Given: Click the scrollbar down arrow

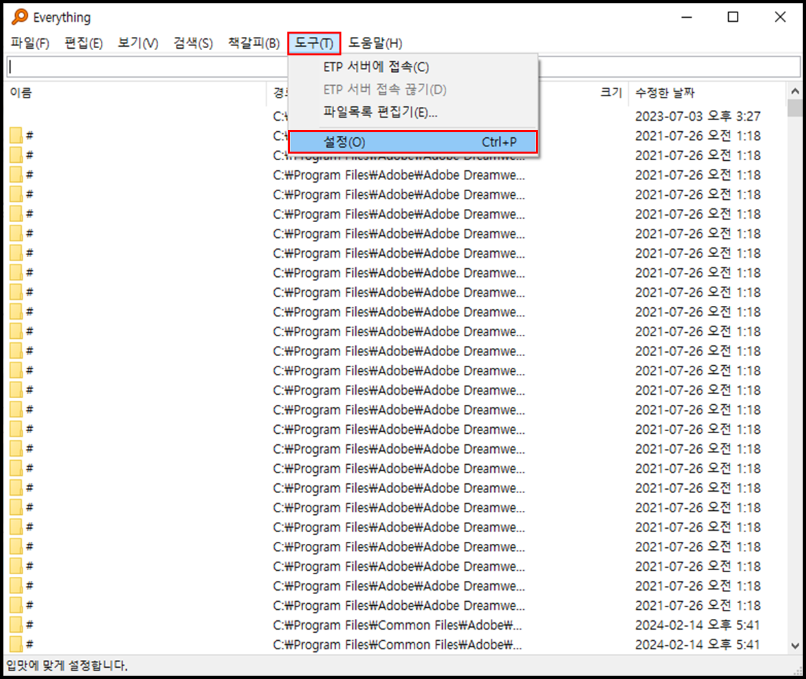Looking at the screenshot, I should (x=795, y=645).
